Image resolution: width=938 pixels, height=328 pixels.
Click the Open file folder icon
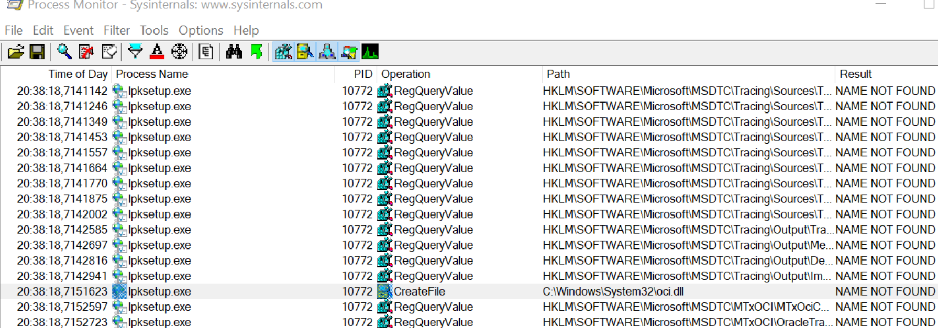click(16, 52)
